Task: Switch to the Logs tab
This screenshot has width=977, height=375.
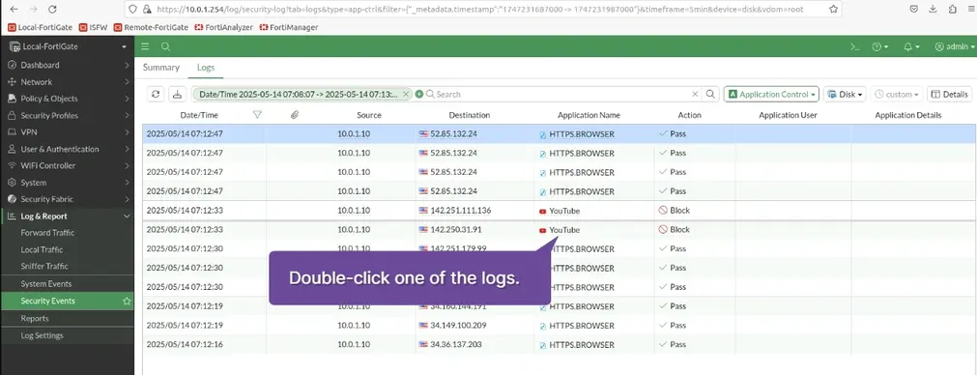Action: (206, 68)
